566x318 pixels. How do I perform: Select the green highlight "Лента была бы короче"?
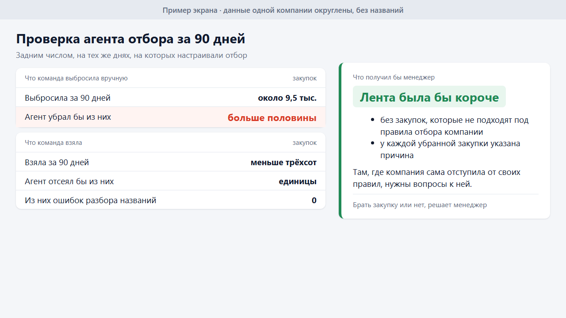coord(429,97)
